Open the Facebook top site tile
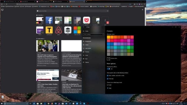 point(49,20)
